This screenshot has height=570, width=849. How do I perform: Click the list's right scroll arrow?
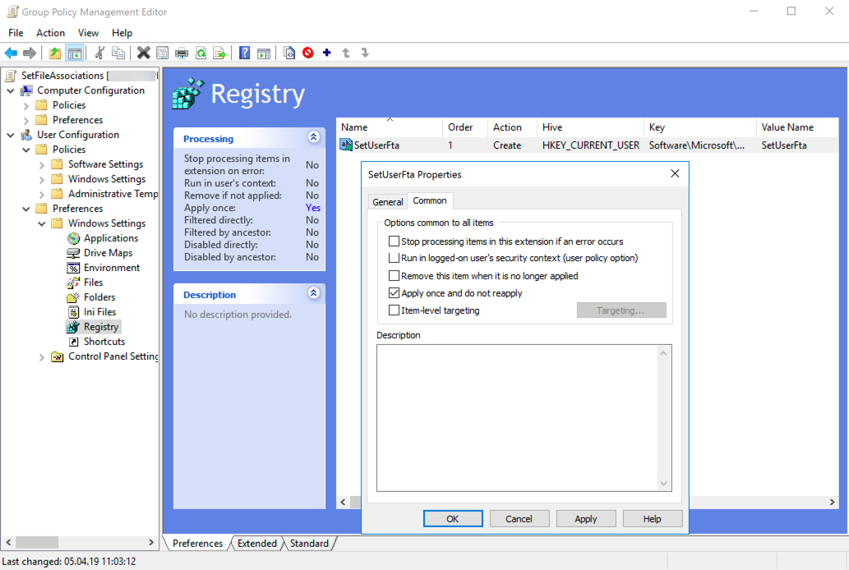(x=833, y=503)
